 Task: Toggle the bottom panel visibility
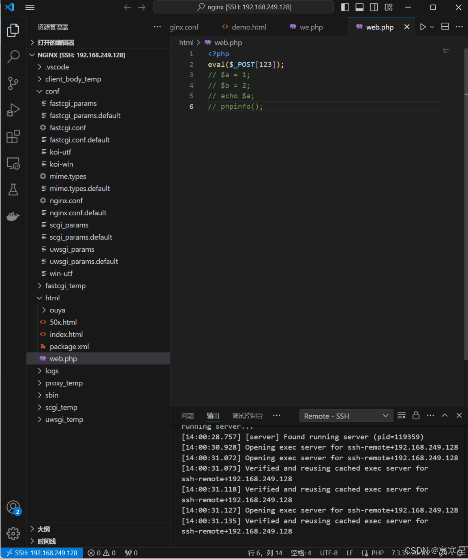tap(359, 7)
